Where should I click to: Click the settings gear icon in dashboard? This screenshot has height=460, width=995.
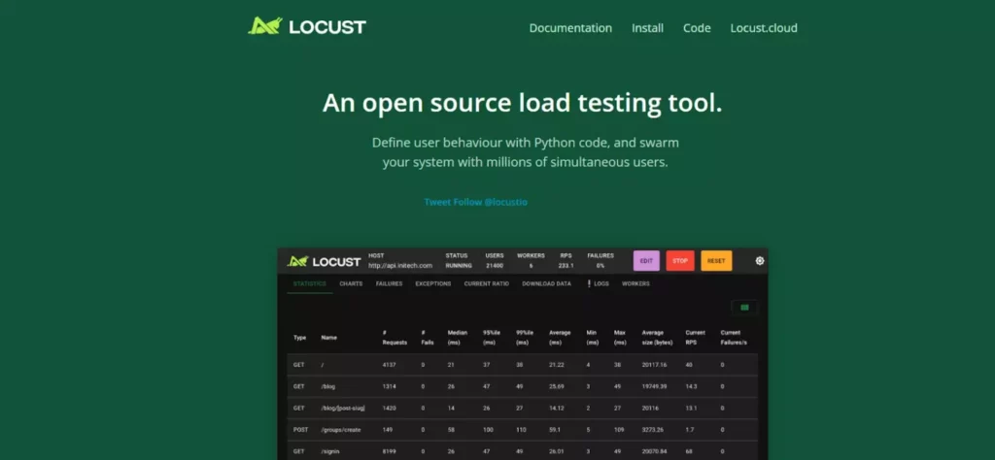(760, 261)
